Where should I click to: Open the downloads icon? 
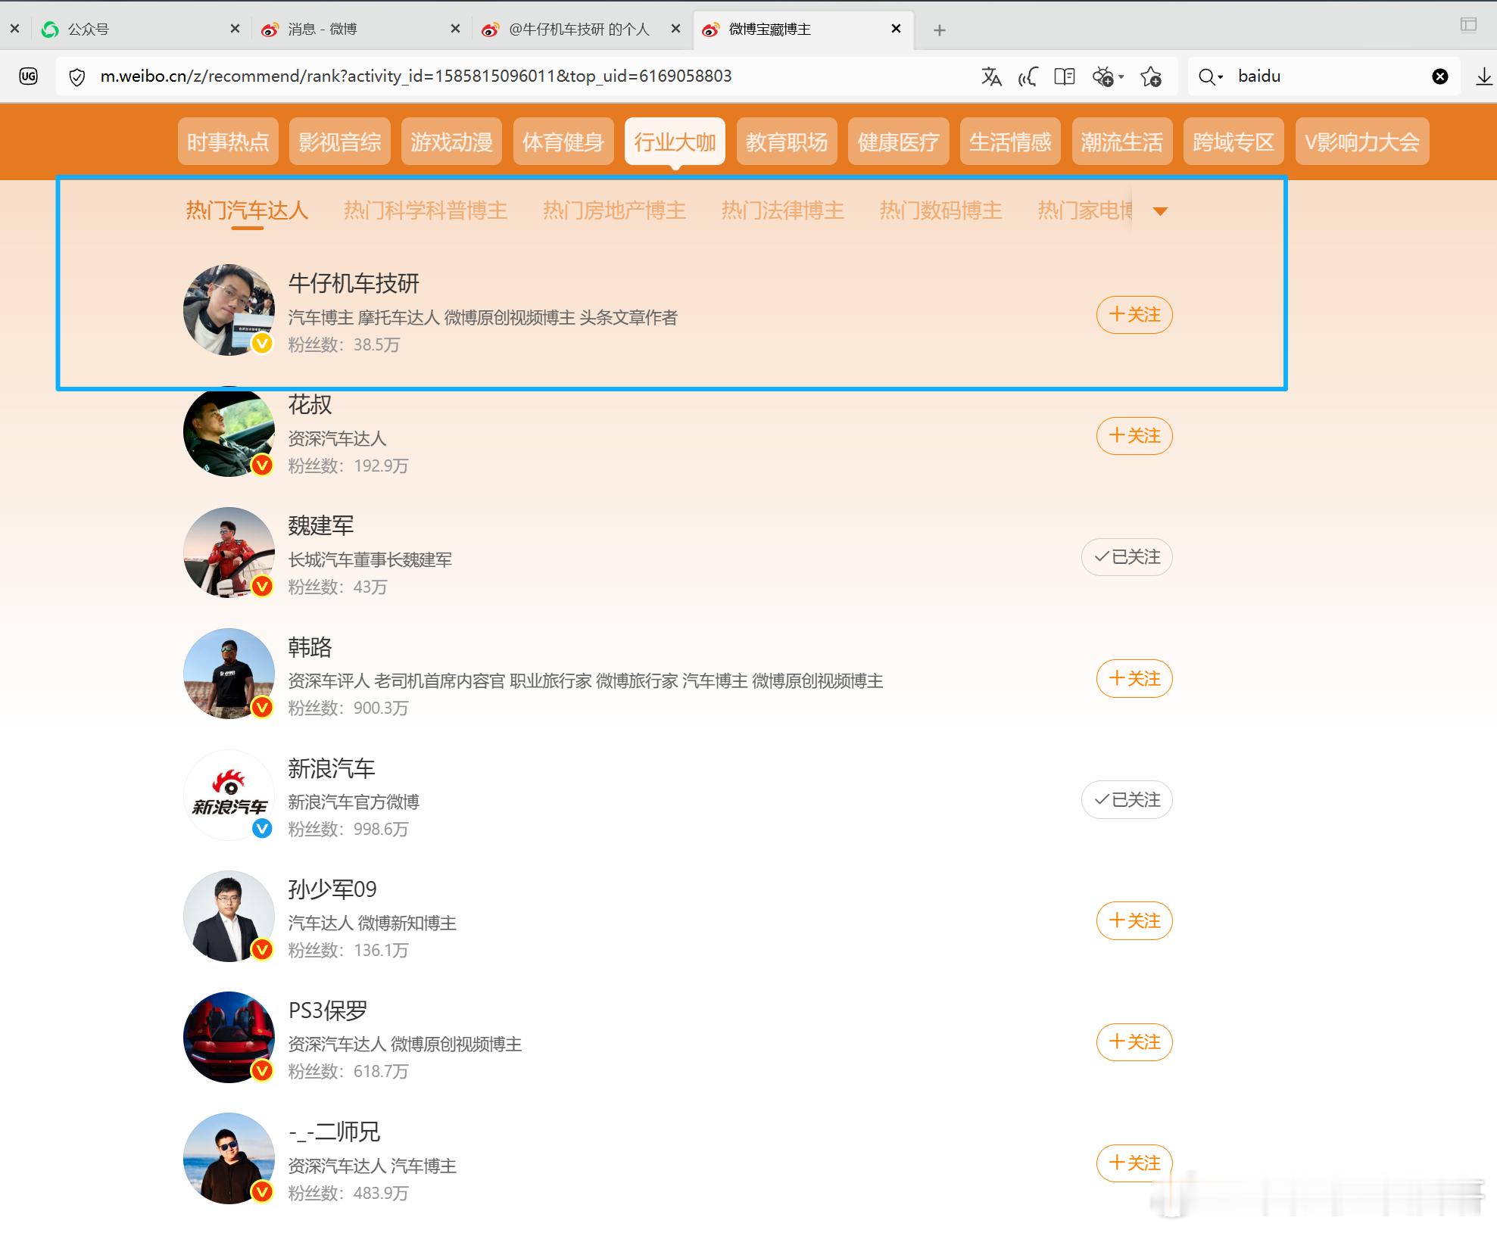[1483, 76]
